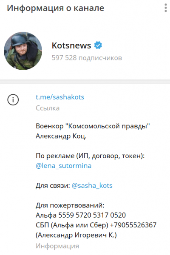Open the @lena_sutormina advertising contact
This screenshot has height=255, width=170.
click(64, 166)
